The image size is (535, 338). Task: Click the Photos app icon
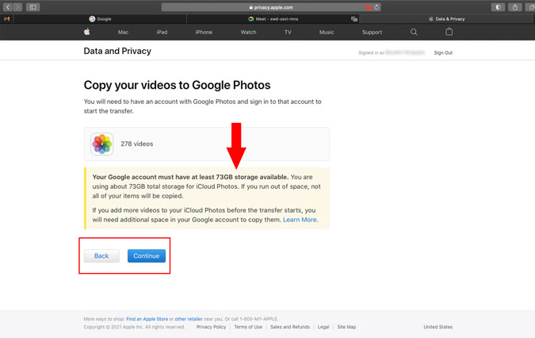tap(101, 144)
